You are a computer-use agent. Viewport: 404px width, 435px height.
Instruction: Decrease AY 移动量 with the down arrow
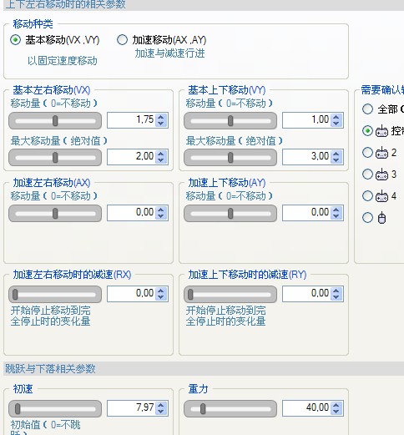(x=336, y=216)
